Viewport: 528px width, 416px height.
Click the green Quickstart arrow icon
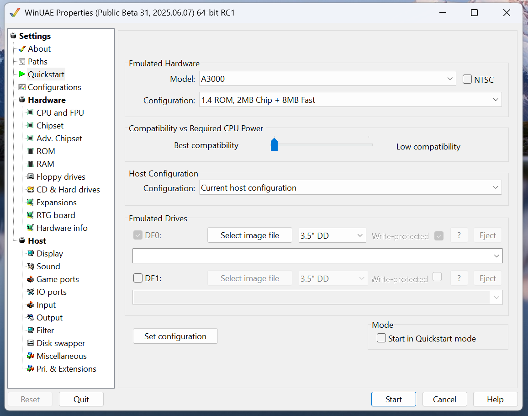pos(22,74)
